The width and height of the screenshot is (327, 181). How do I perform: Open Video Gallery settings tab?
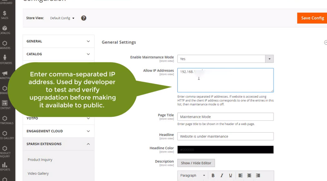[38, 174]
